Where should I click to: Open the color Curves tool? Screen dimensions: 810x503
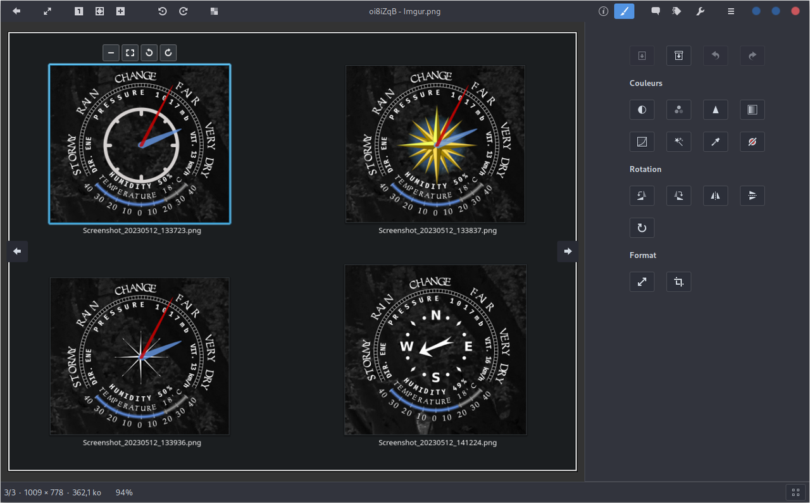coord(642,142)
